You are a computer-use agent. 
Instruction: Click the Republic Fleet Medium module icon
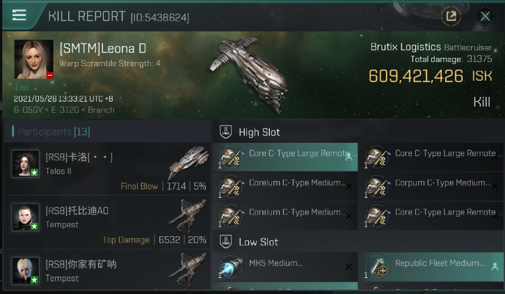(x=377, y=268)
